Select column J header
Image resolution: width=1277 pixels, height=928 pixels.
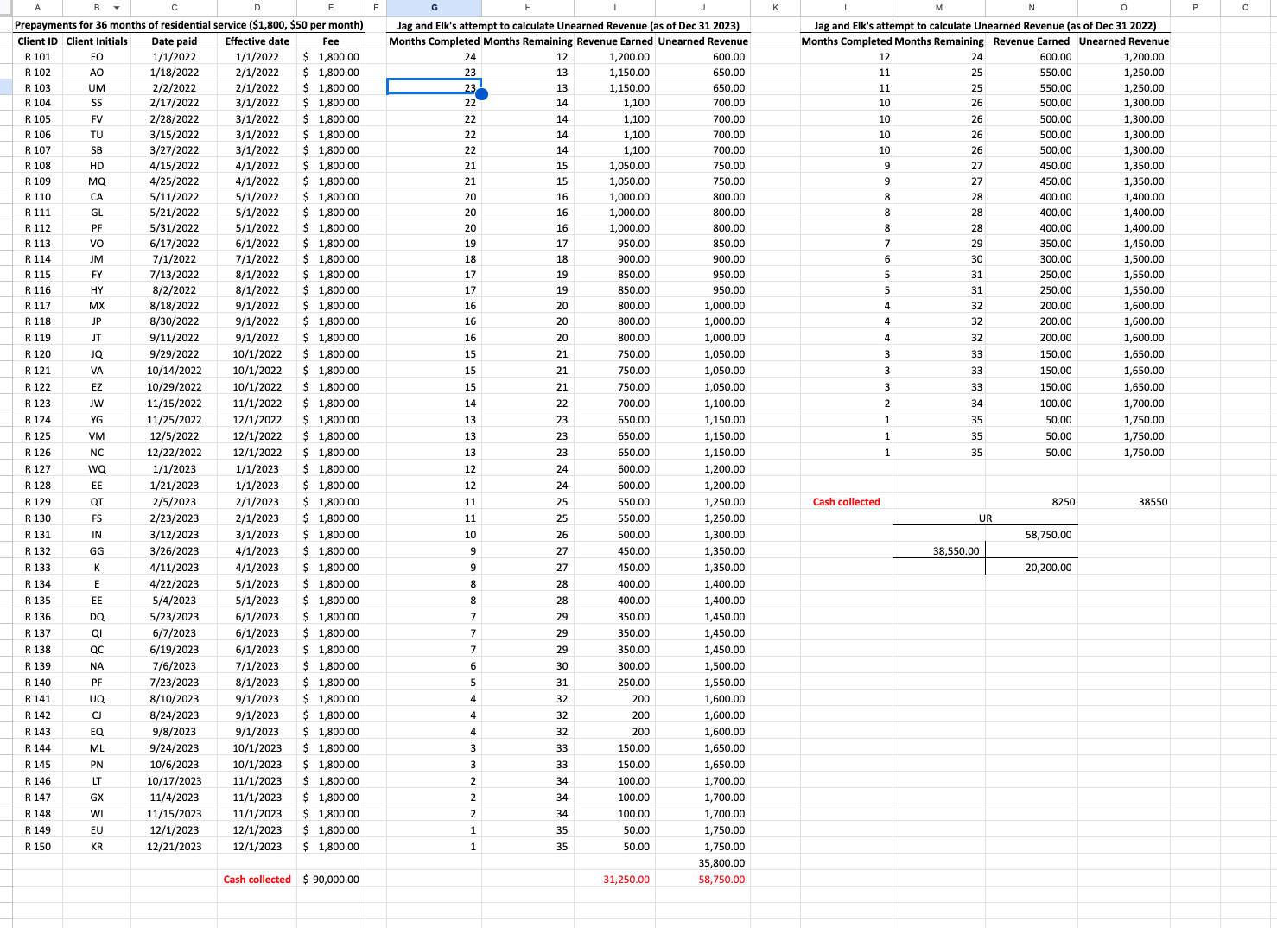coord(702,8)
